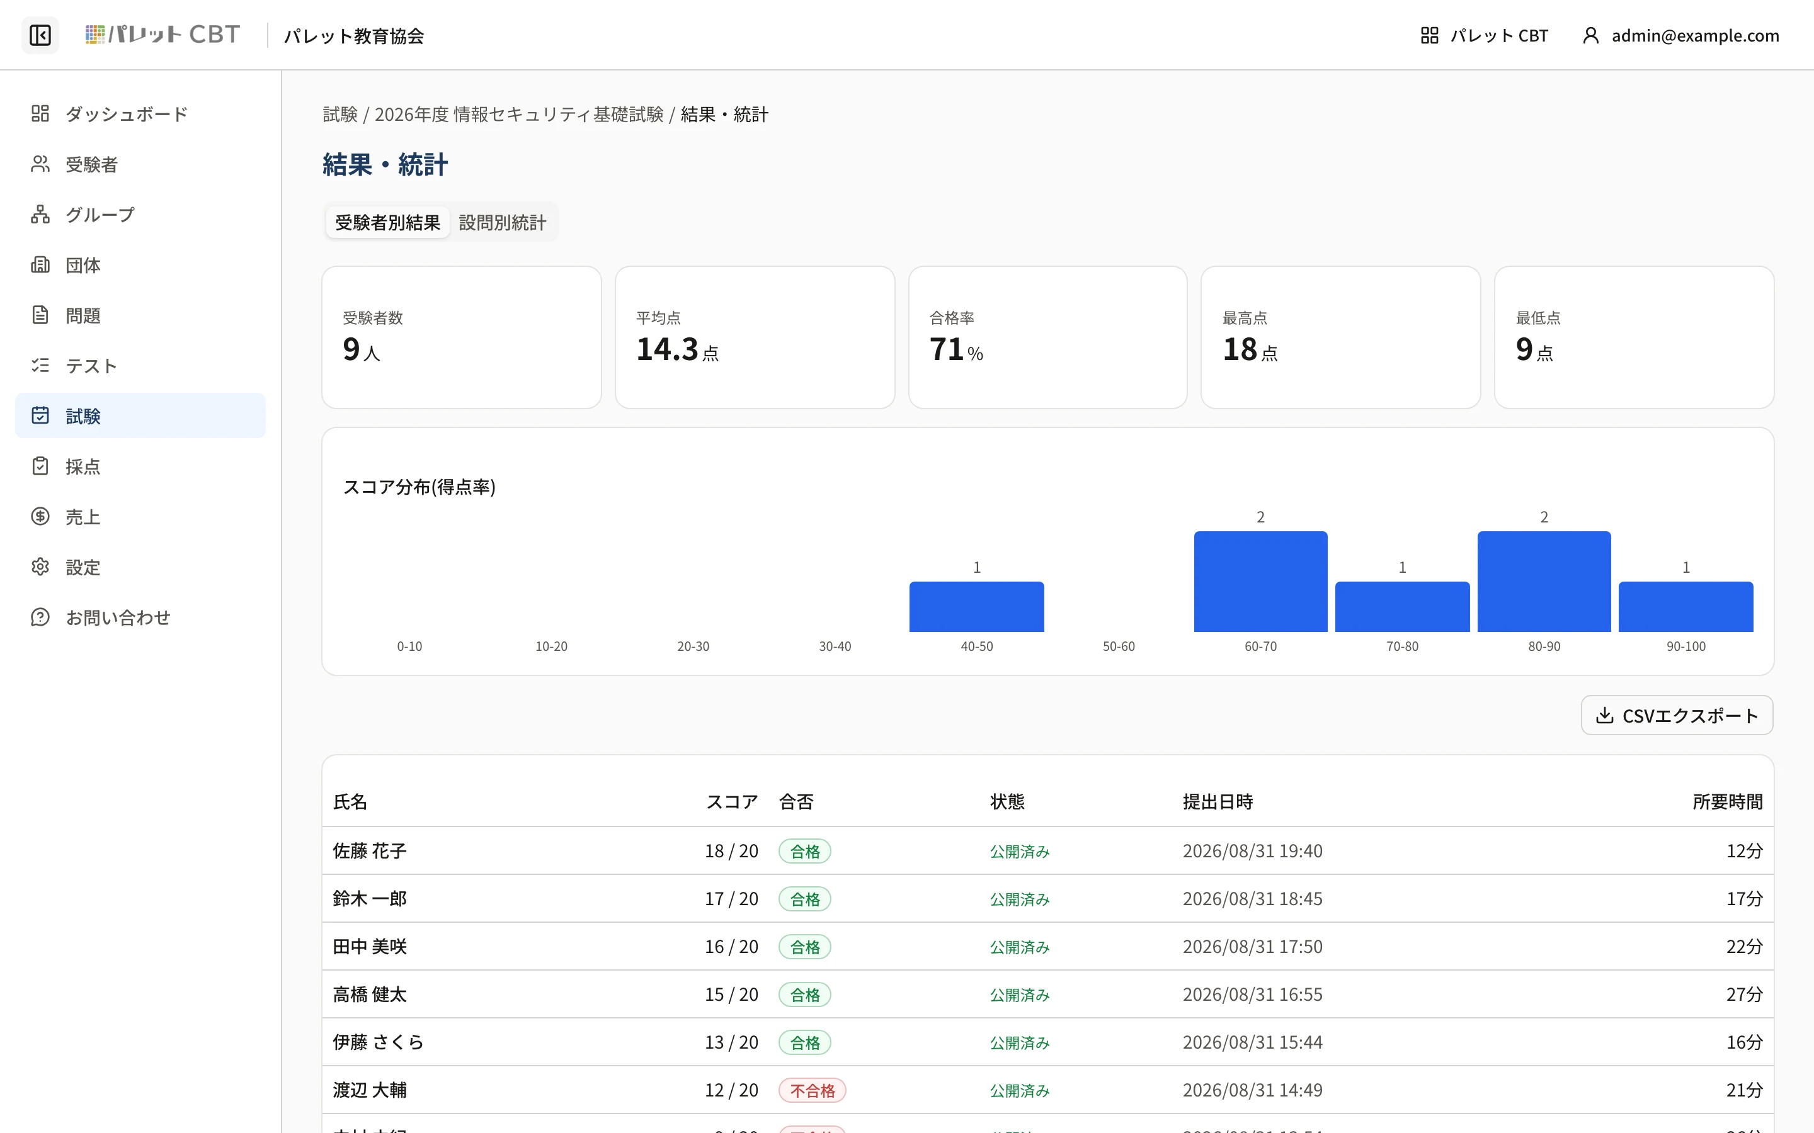Click the 平均点 14.3 card
This screenshot has width=1814, height=1133.
[755, 337]
